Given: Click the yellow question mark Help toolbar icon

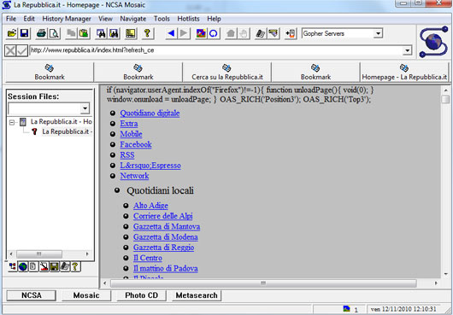Looking at the screenshot, I should click(147, 33).
